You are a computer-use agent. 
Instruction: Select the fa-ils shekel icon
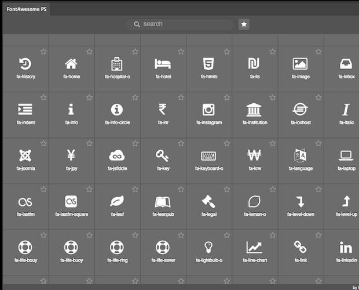point(254,63)
